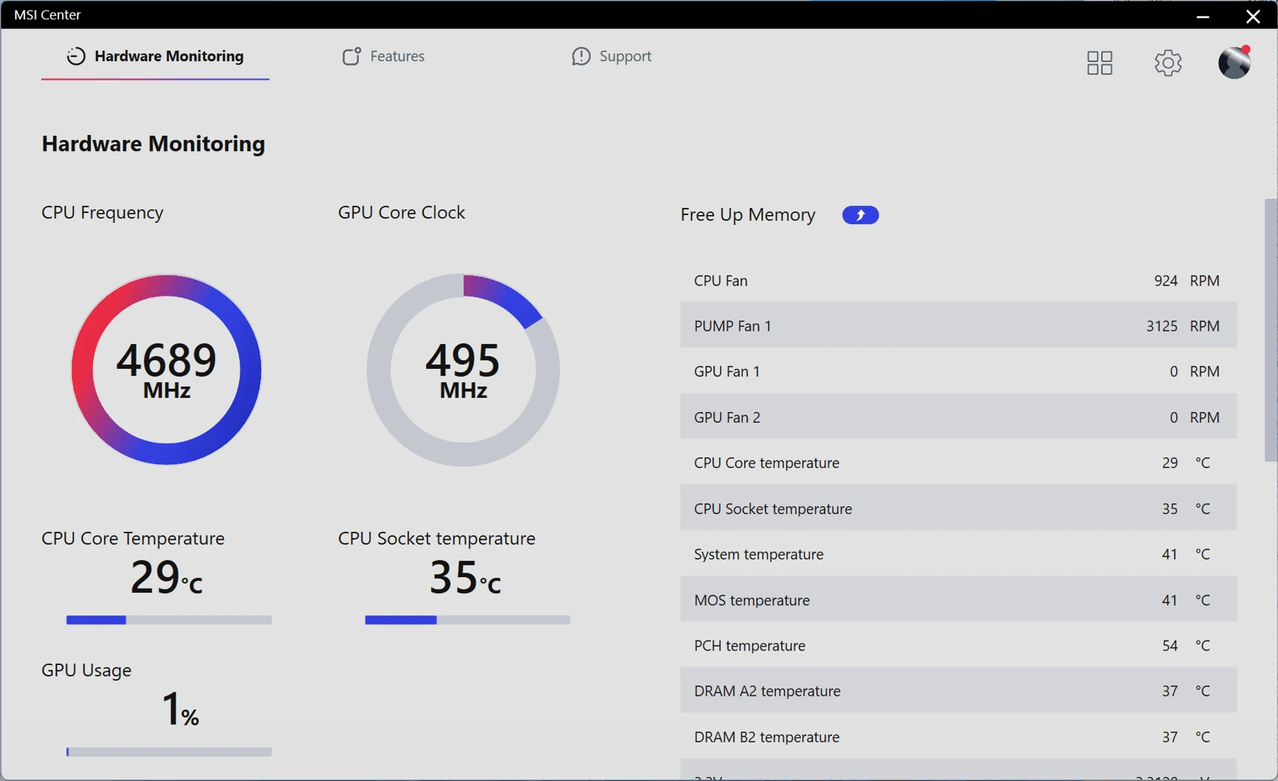
Task: Open settings via the gear icon
Action: pos(1168,63)
